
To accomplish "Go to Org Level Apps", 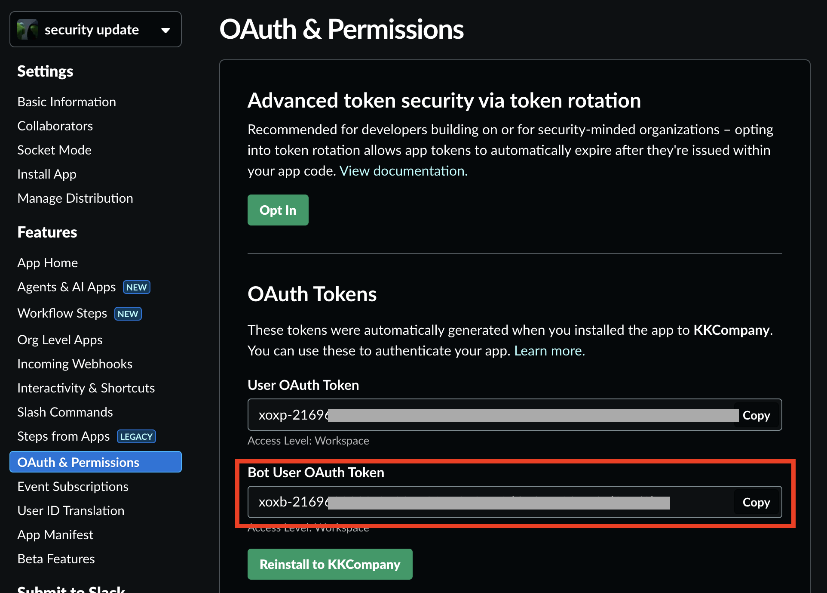I will [x=60, y=340].
